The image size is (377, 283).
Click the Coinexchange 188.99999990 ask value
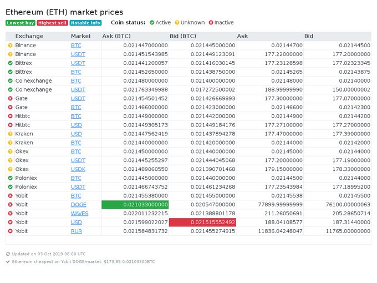(x=284, y=89)
